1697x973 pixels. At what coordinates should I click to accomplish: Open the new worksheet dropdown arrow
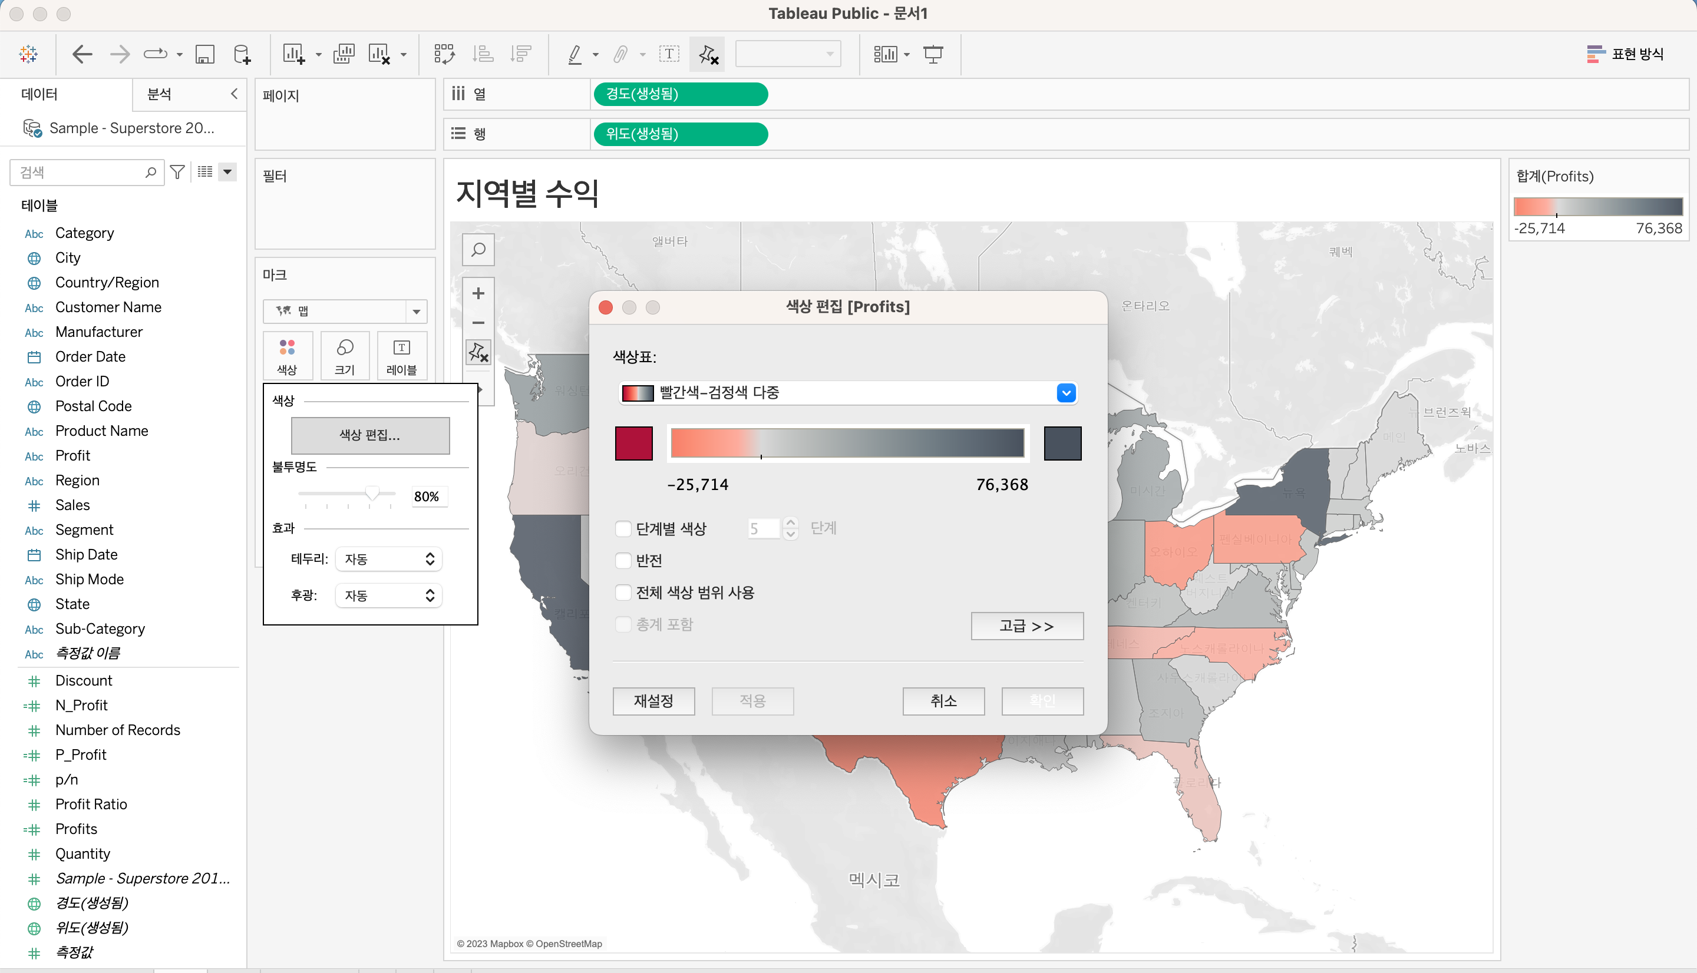[x=319, y=55]
